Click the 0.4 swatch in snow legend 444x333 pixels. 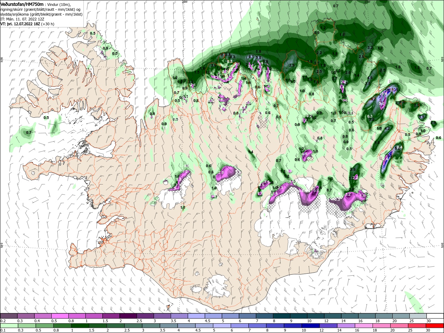click(x=43, y=316)
